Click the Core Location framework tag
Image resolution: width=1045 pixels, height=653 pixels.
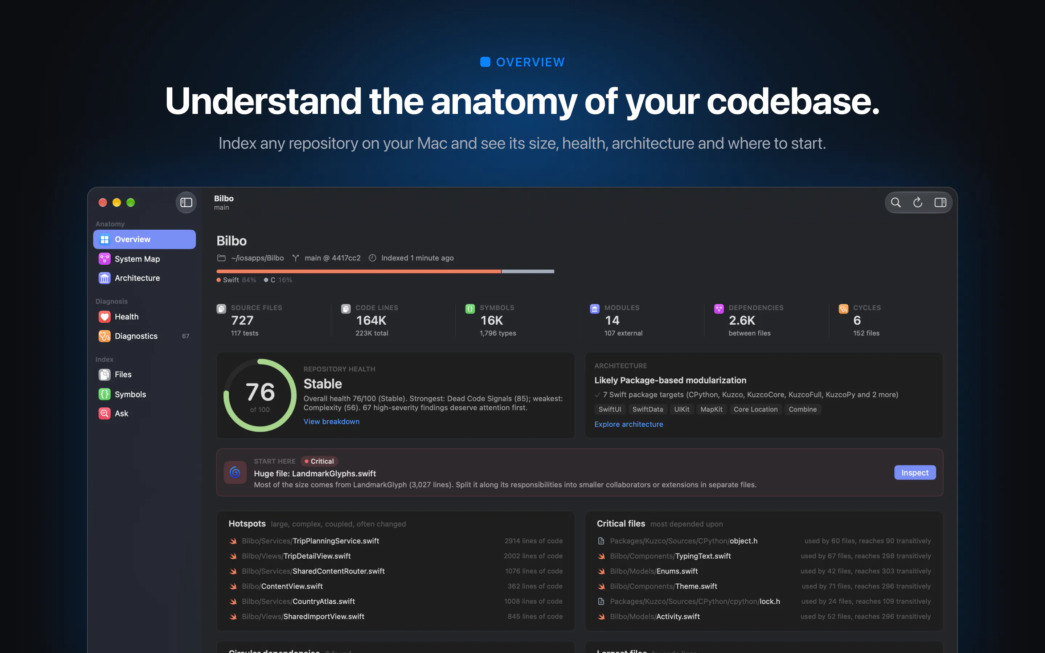pyautogui.click(x=755, y=409)
